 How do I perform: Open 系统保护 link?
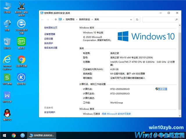pyautogui.click(x=49, y=43)
